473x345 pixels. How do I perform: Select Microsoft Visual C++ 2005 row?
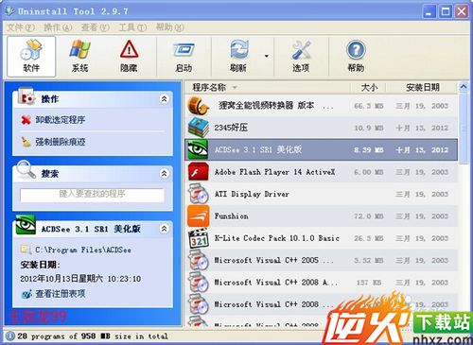tap(321, 260)
